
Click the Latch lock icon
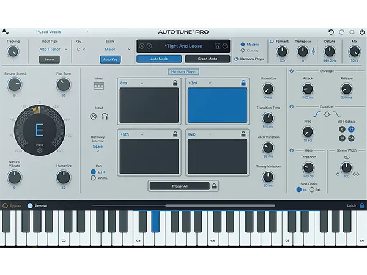[x=362, y=206]
